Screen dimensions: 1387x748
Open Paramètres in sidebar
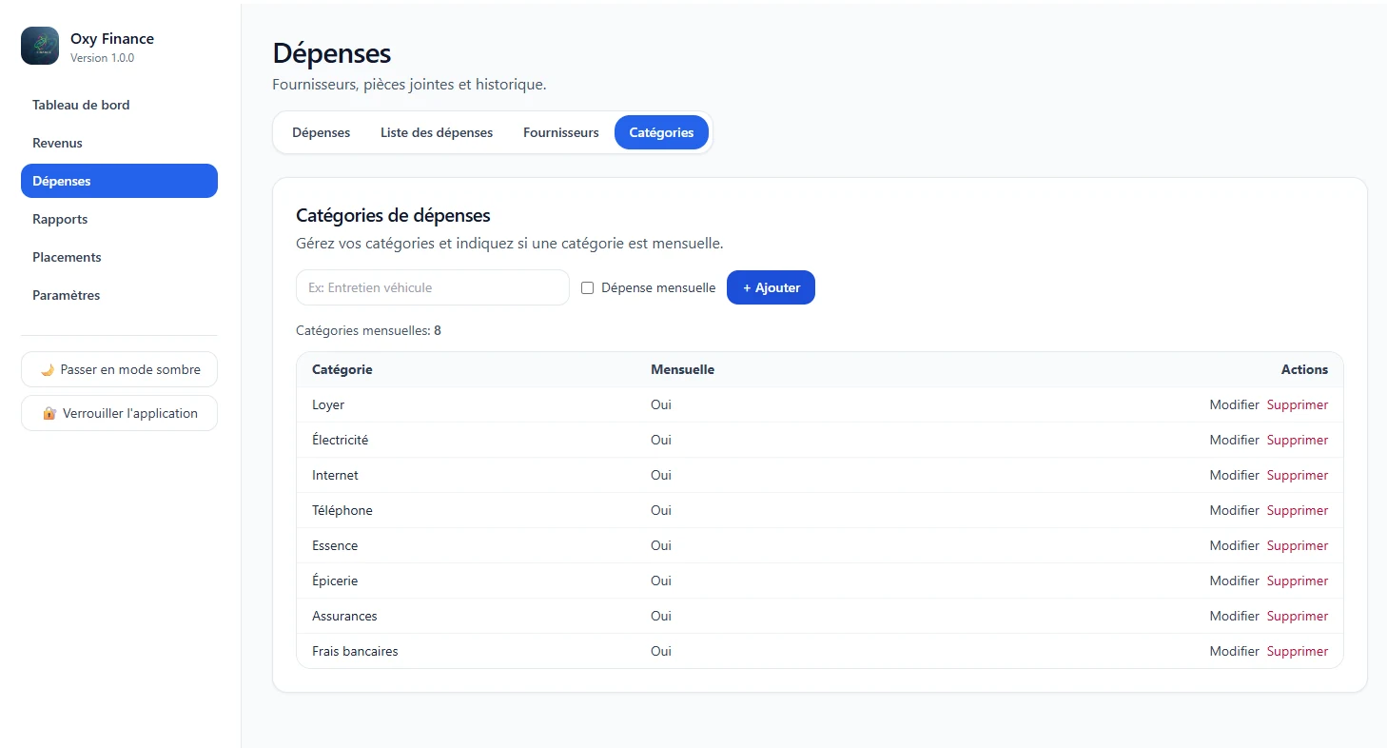click(x=119, y=295)
